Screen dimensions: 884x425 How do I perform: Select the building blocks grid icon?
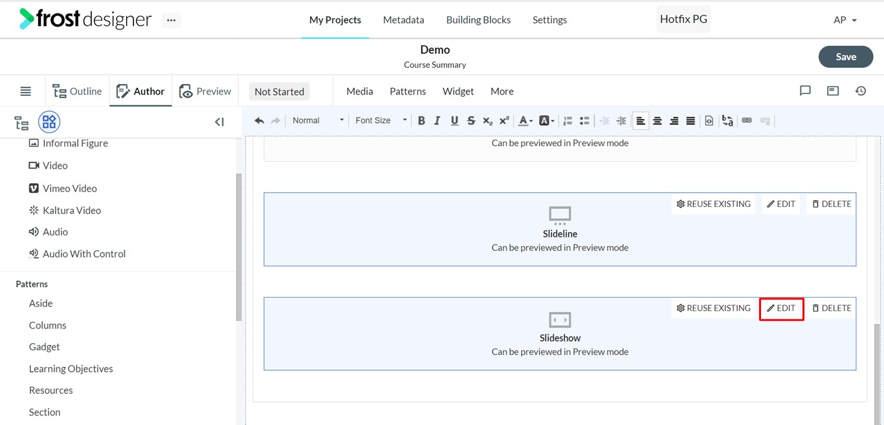point(49,122)
